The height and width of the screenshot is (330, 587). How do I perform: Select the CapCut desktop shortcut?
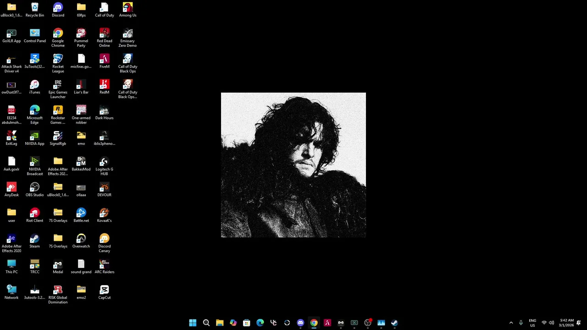point(105,292)
